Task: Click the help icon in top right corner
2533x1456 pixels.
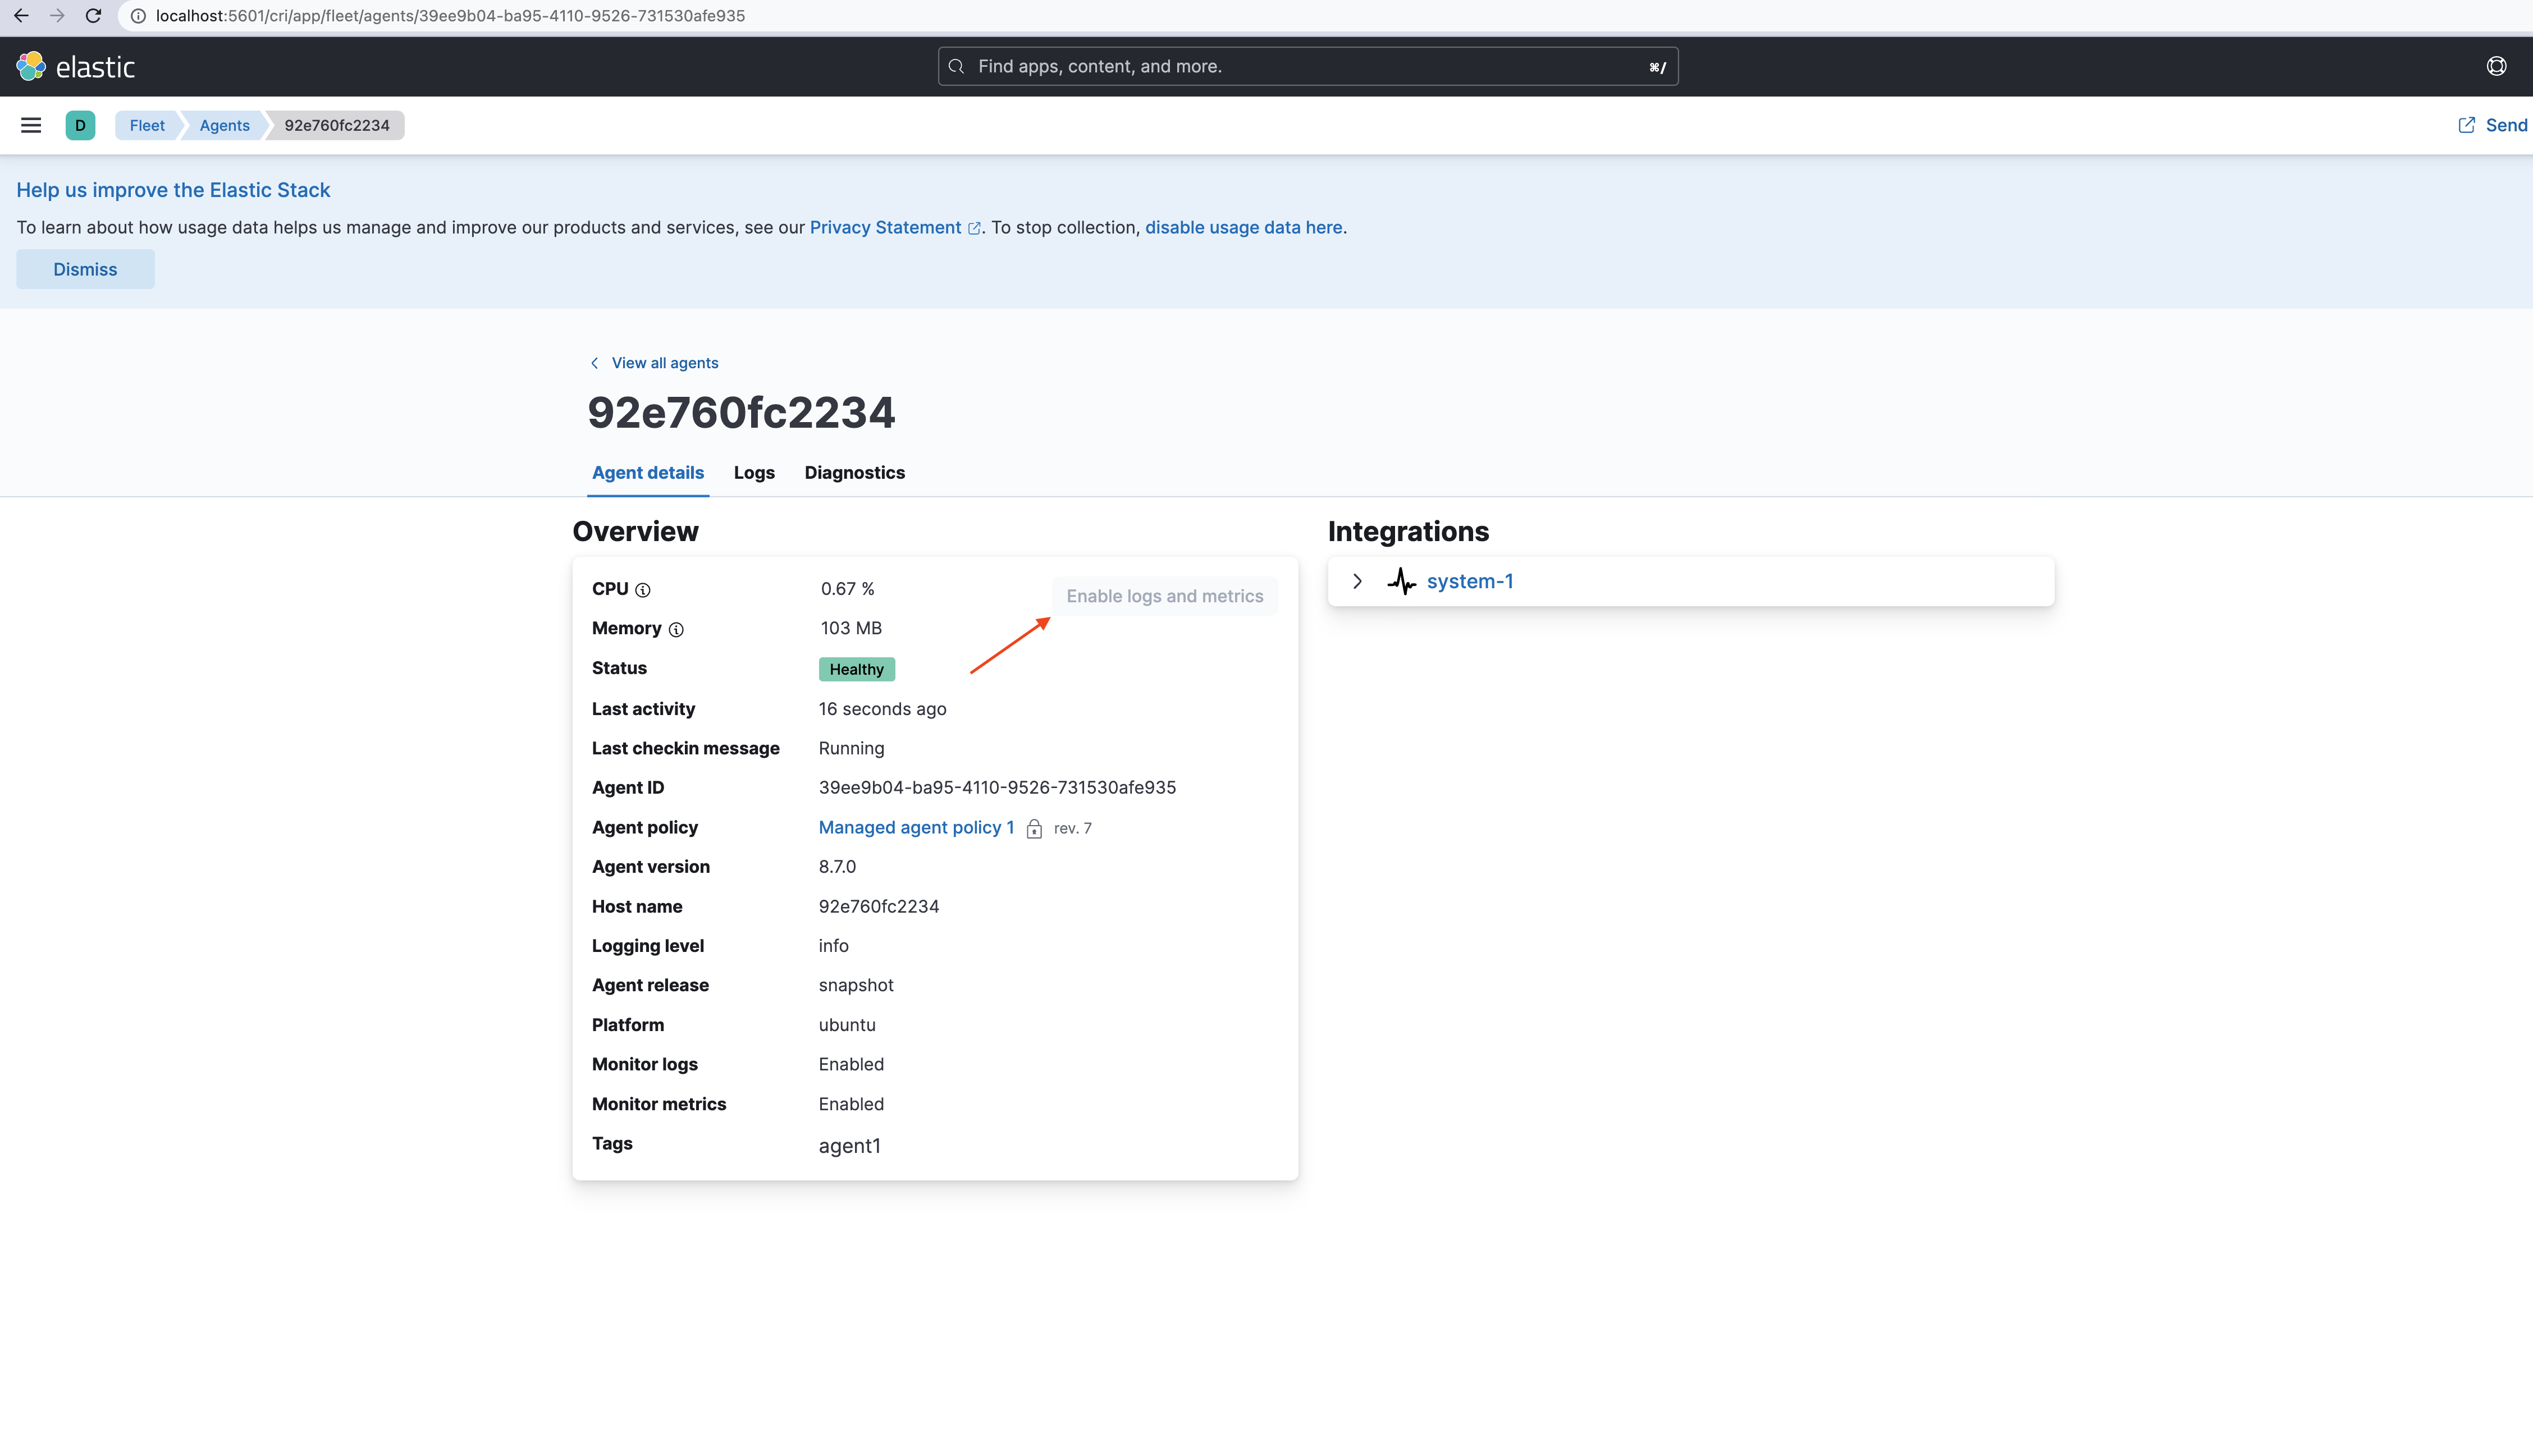Action: [x=2496, y=66]
